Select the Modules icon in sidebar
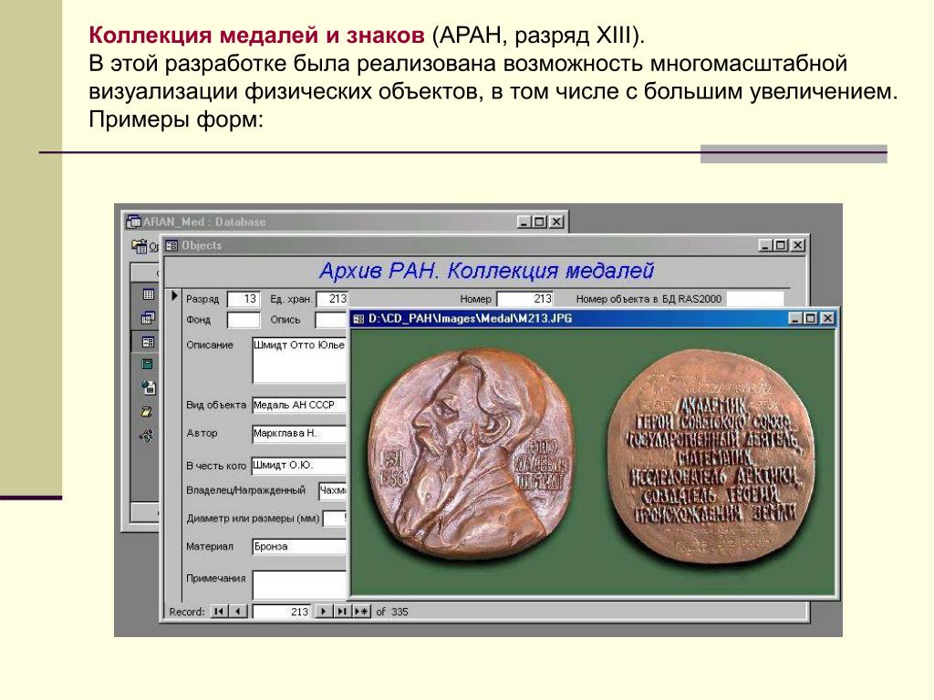The image size is (934, 700). (147, 435)
